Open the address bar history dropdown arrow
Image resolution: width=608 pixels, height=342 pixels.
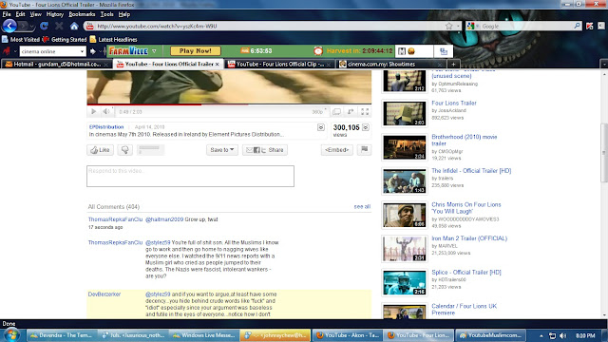click(458, 26)
